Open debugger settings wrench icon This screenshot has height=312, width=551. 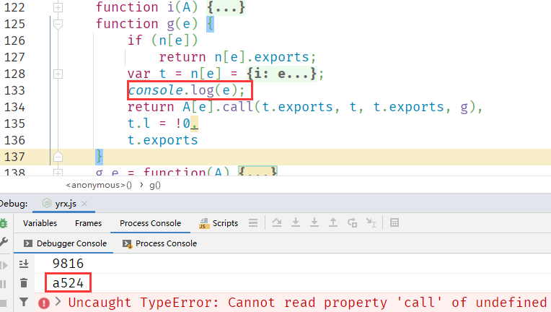point(4,243)
